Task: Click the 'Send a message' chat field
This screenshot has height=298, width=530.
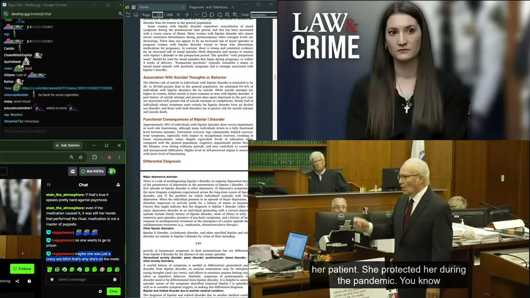Action: pos(83,279)
